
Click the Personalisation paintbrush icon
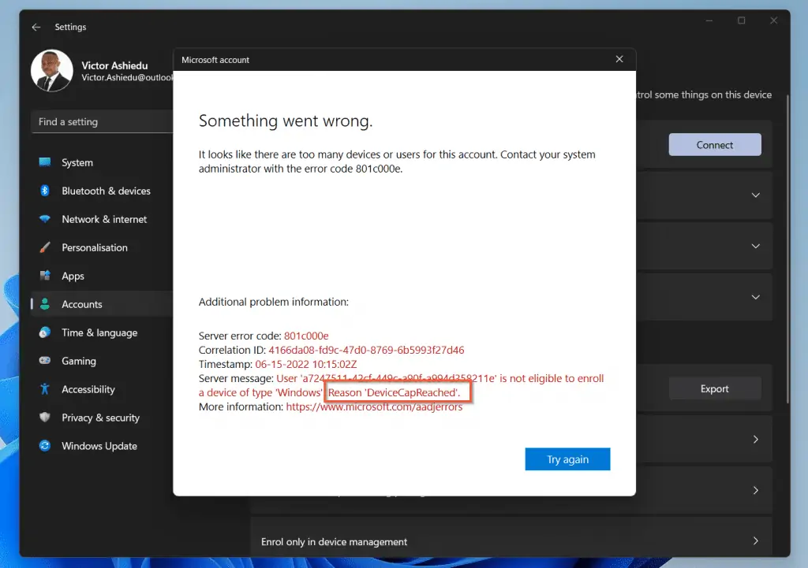pyautogui.click(x=45, y=247)
